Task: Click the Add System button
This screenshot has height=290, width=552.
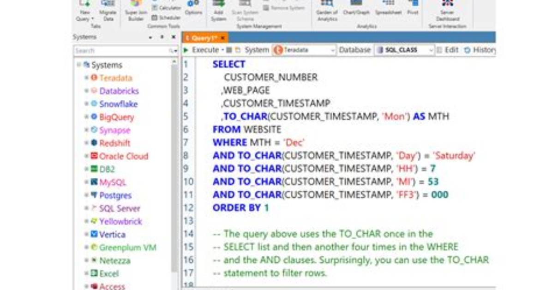Action: pyautogui.click(x=219, y=11)
